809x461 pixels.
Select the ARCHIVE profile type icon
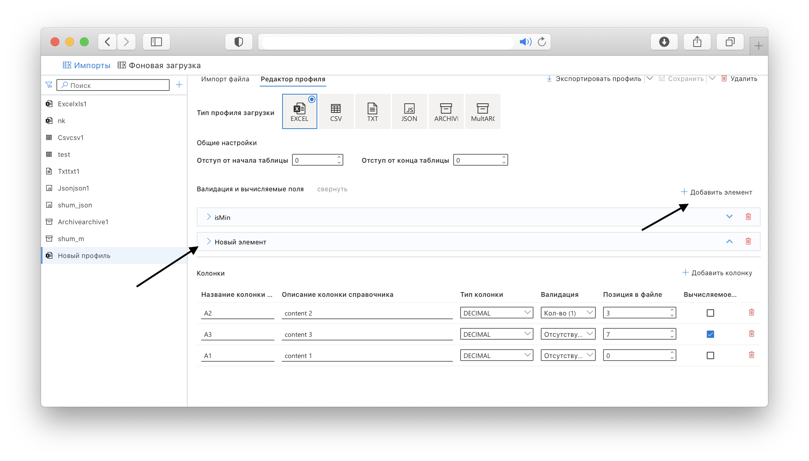(x=446, y=111)
